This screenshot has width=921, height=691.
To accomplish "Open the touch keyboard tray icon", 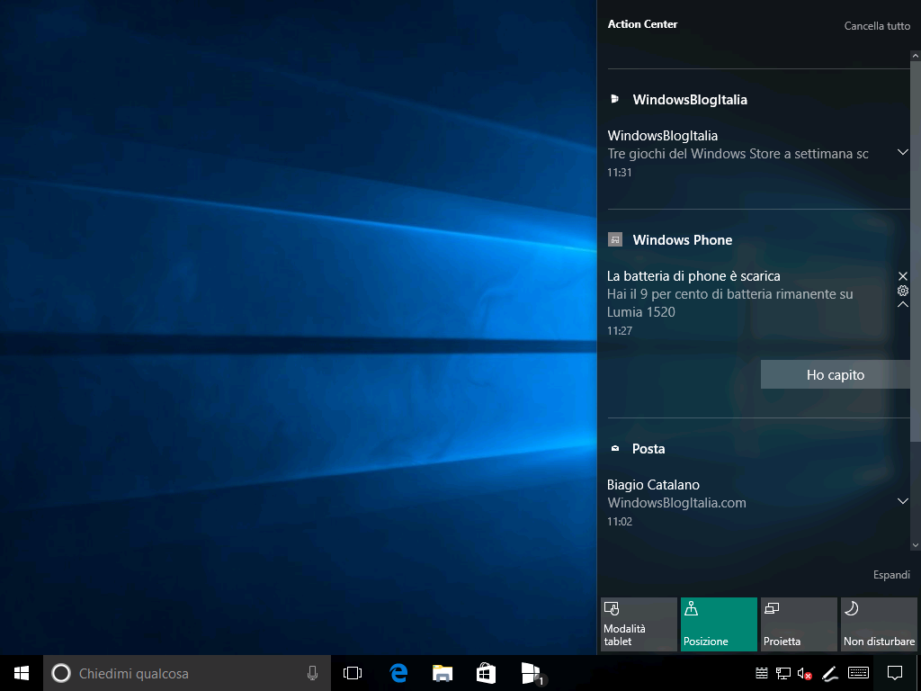I will click(x=859, y=673).
